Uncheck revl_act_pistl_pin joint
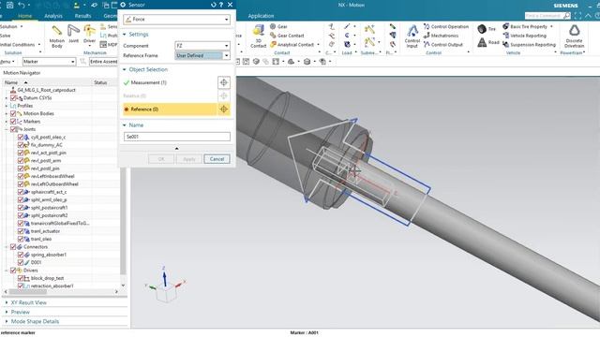Viewport: 600px width, 337px height. point(21,153)
